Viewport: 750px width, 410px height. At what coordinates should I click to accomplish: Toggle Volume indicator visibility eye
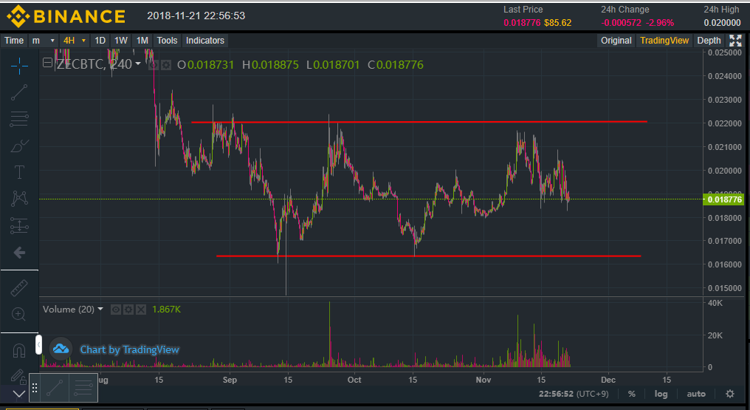(x=116, y=310)
